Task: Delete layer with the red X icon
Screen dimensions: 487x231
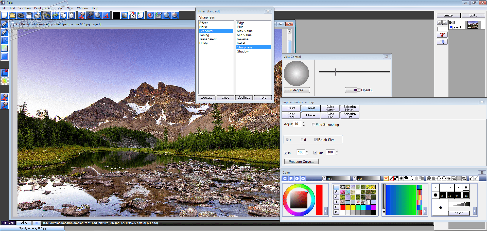Action: (445, 23)
